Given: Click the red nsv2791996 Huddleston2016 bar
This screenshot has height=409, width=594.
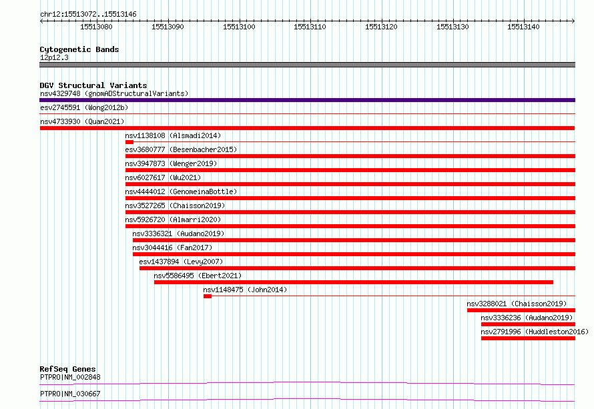Looking at the screenshot, I should click(528, 338).
